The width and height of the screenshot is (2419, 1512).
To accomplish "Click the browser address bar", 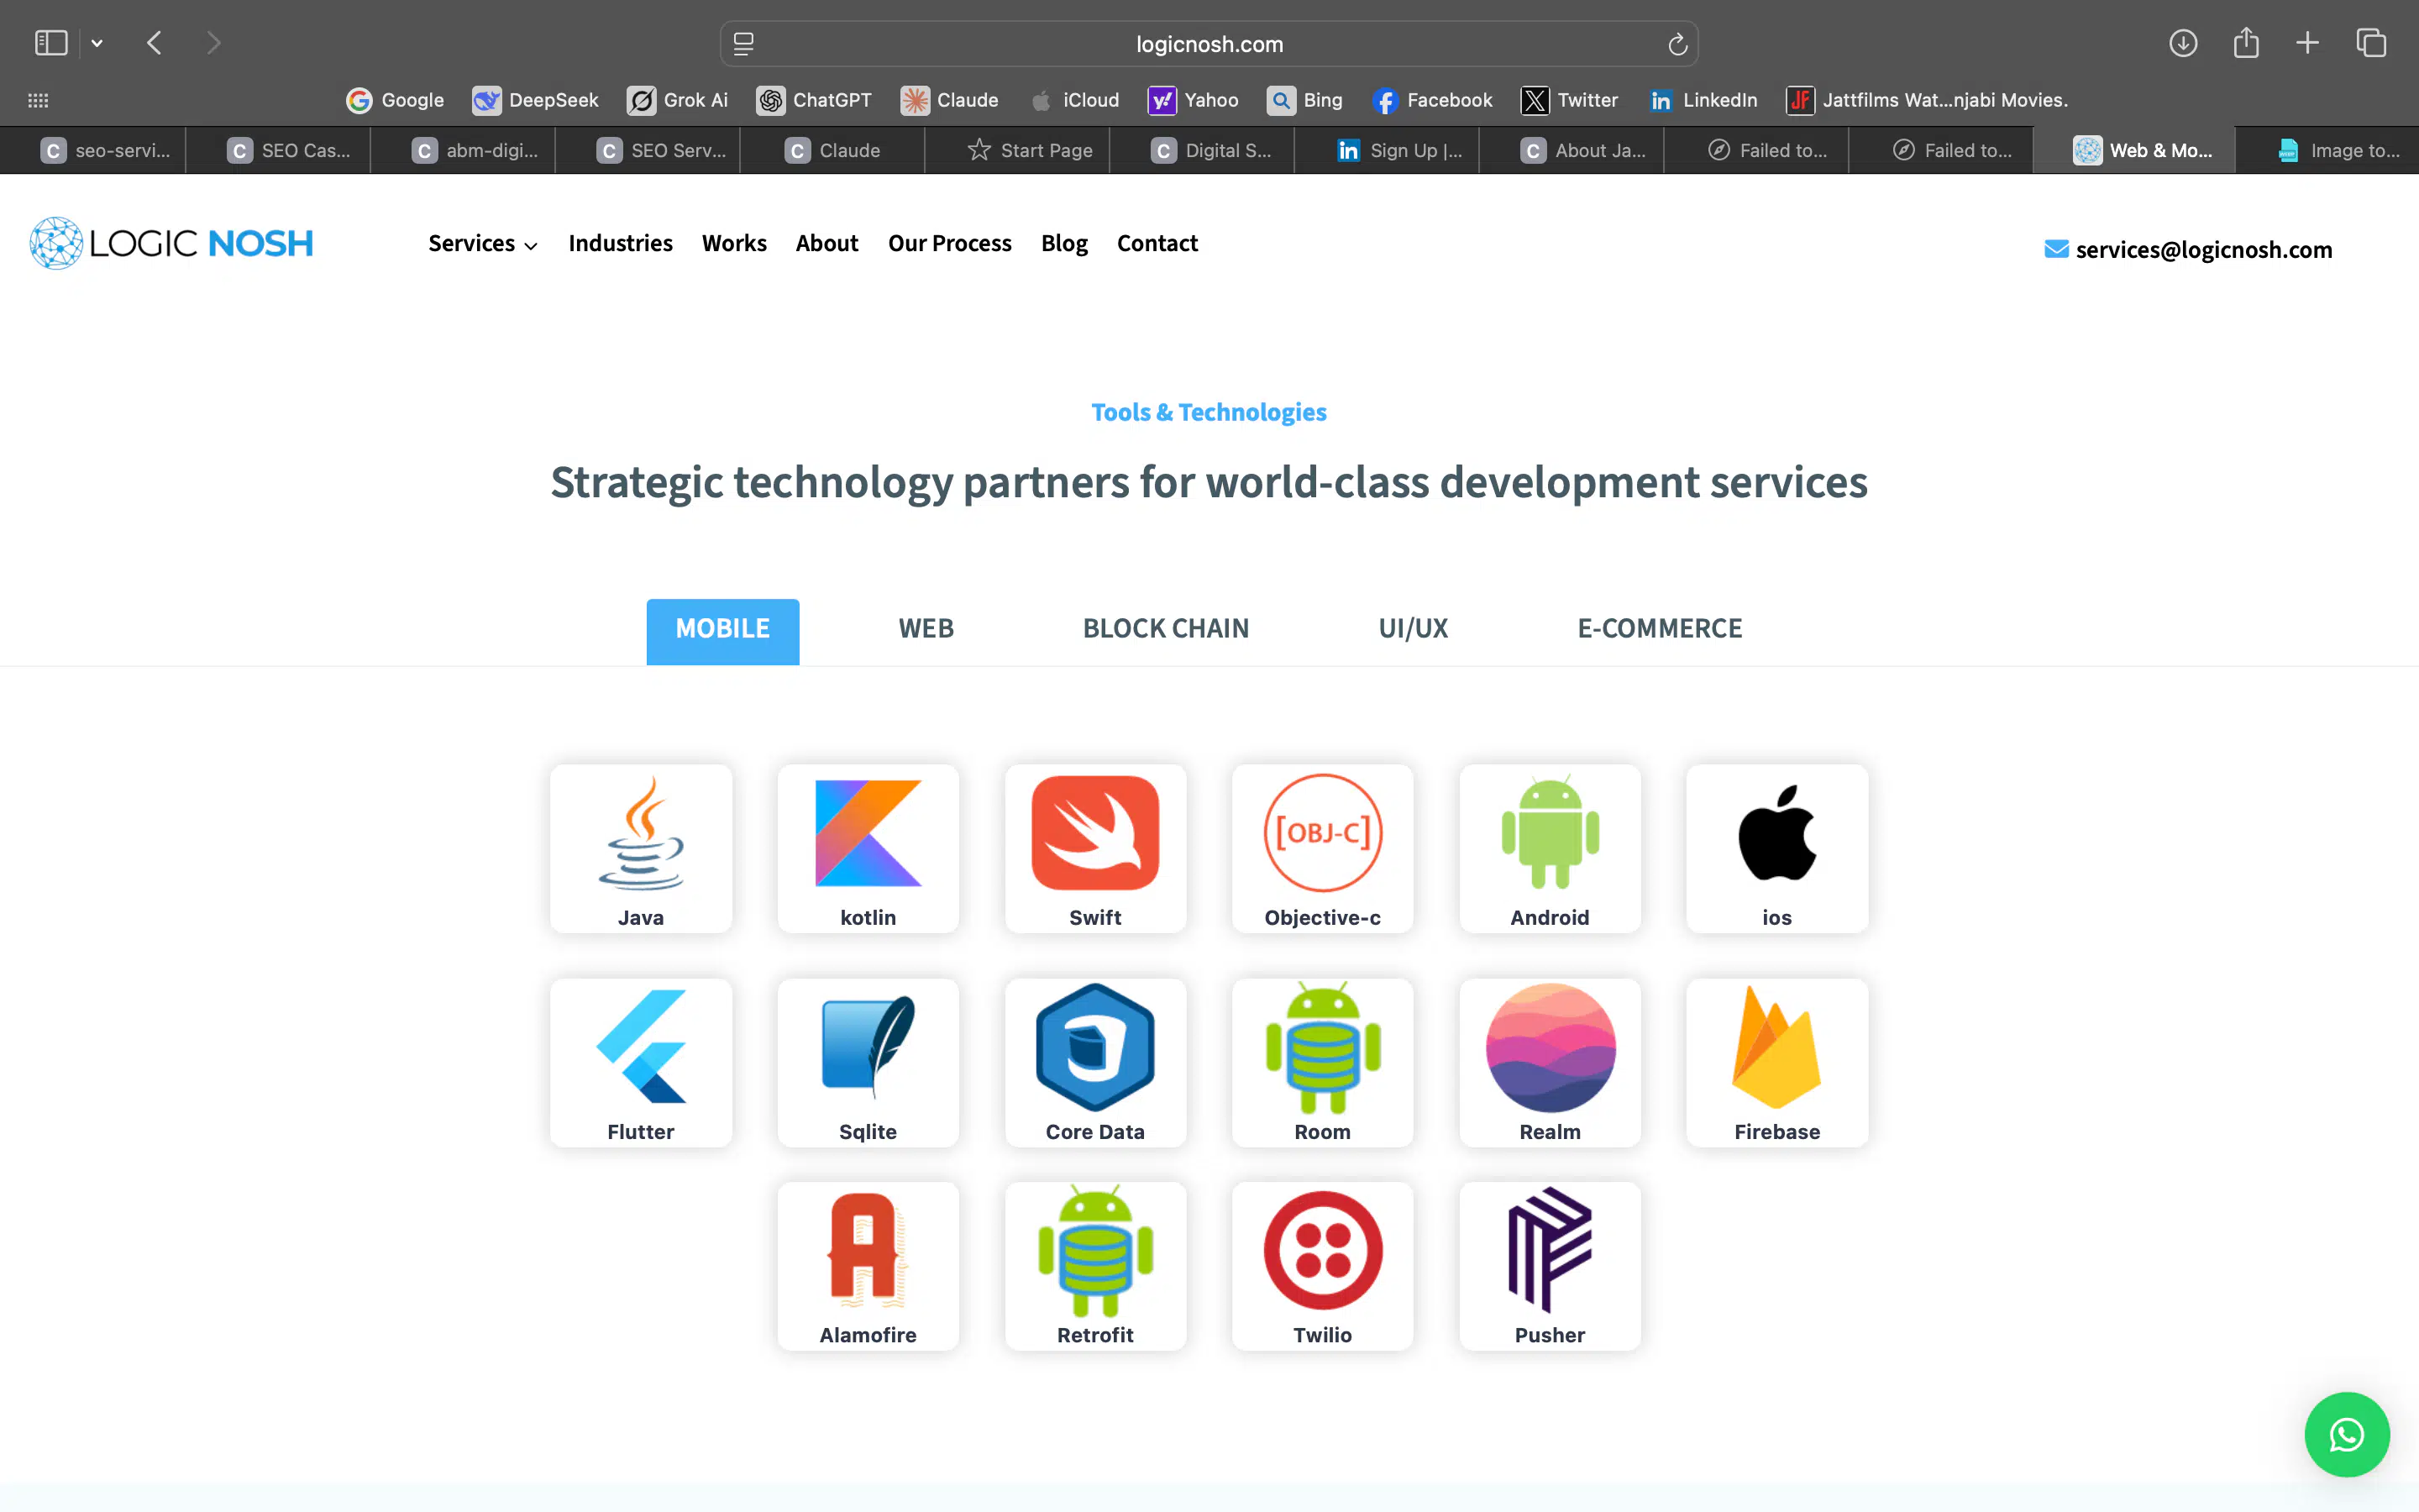I will [x=1209, y=43].
